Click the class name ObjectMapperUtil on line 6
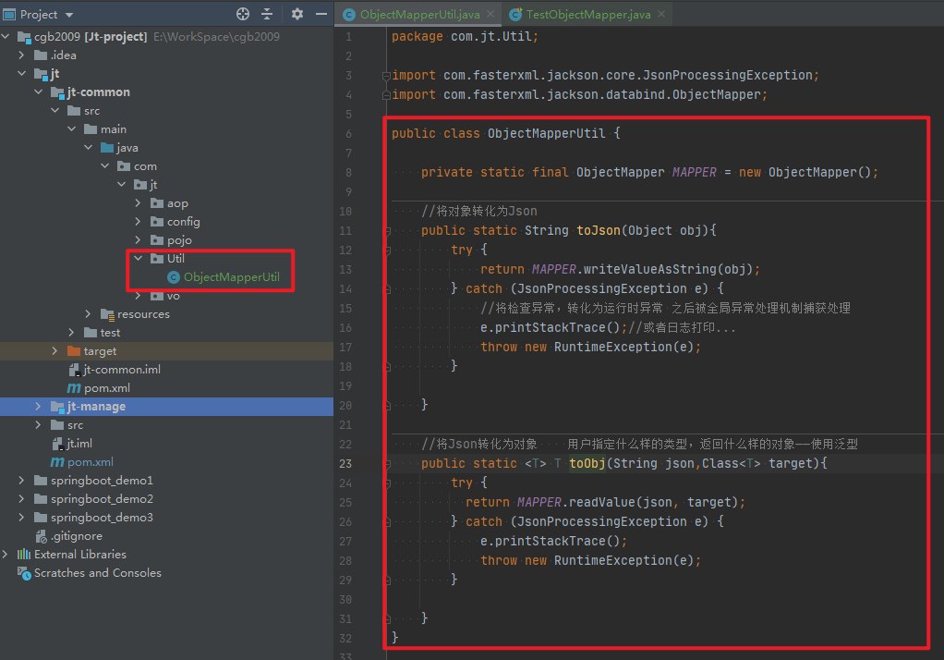This screenshot has width=944, height=660. tap(546, 133)
